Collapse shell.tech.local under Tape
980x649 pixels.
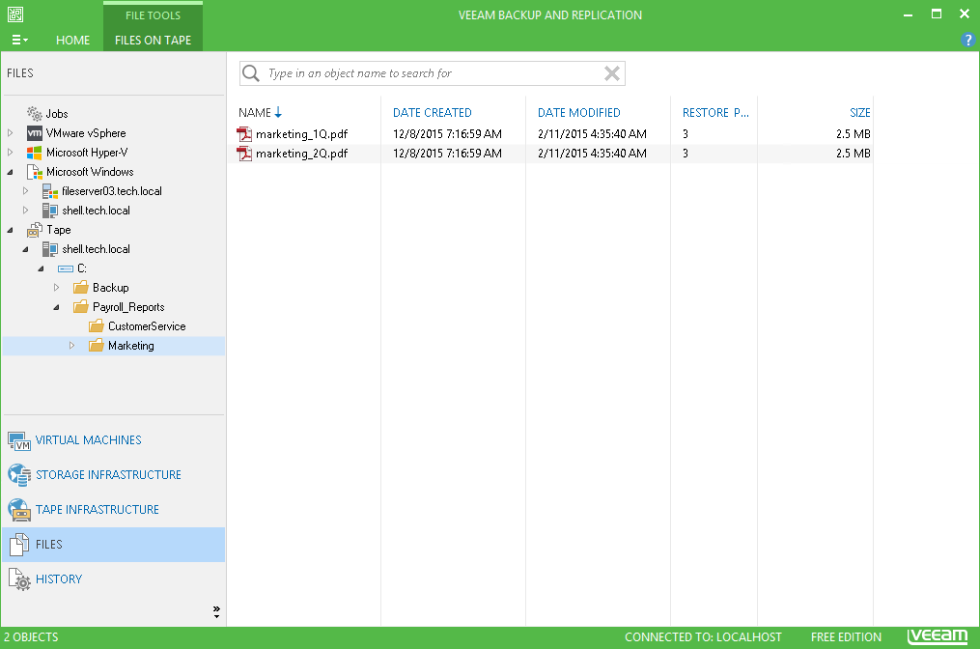coord(26,249)
